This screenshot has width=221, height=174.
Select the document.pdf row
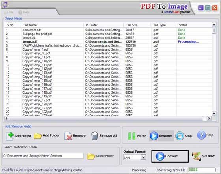click(x=108, y=30)
